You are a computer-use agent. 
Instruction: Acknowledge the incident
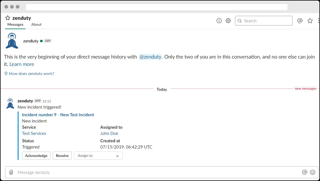(36, 156)
